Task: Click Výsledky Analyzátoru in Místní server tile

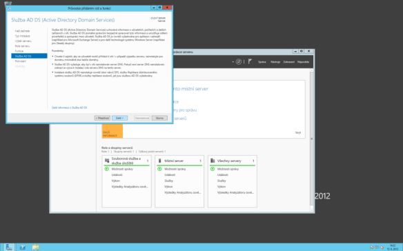Action: [183, 192]
